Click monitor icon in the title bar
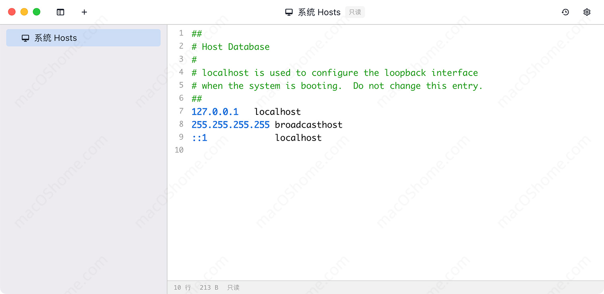Image resolution: width=604 pixels, height=294 pixels. [x=289, y=12]
